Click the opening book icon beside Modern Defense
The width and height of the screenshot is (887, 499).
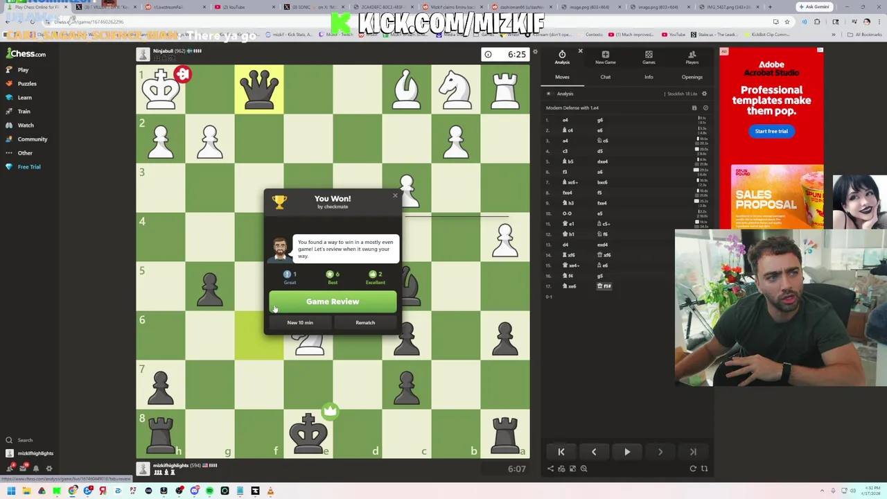pyautogui.click(x=694, y=108)
